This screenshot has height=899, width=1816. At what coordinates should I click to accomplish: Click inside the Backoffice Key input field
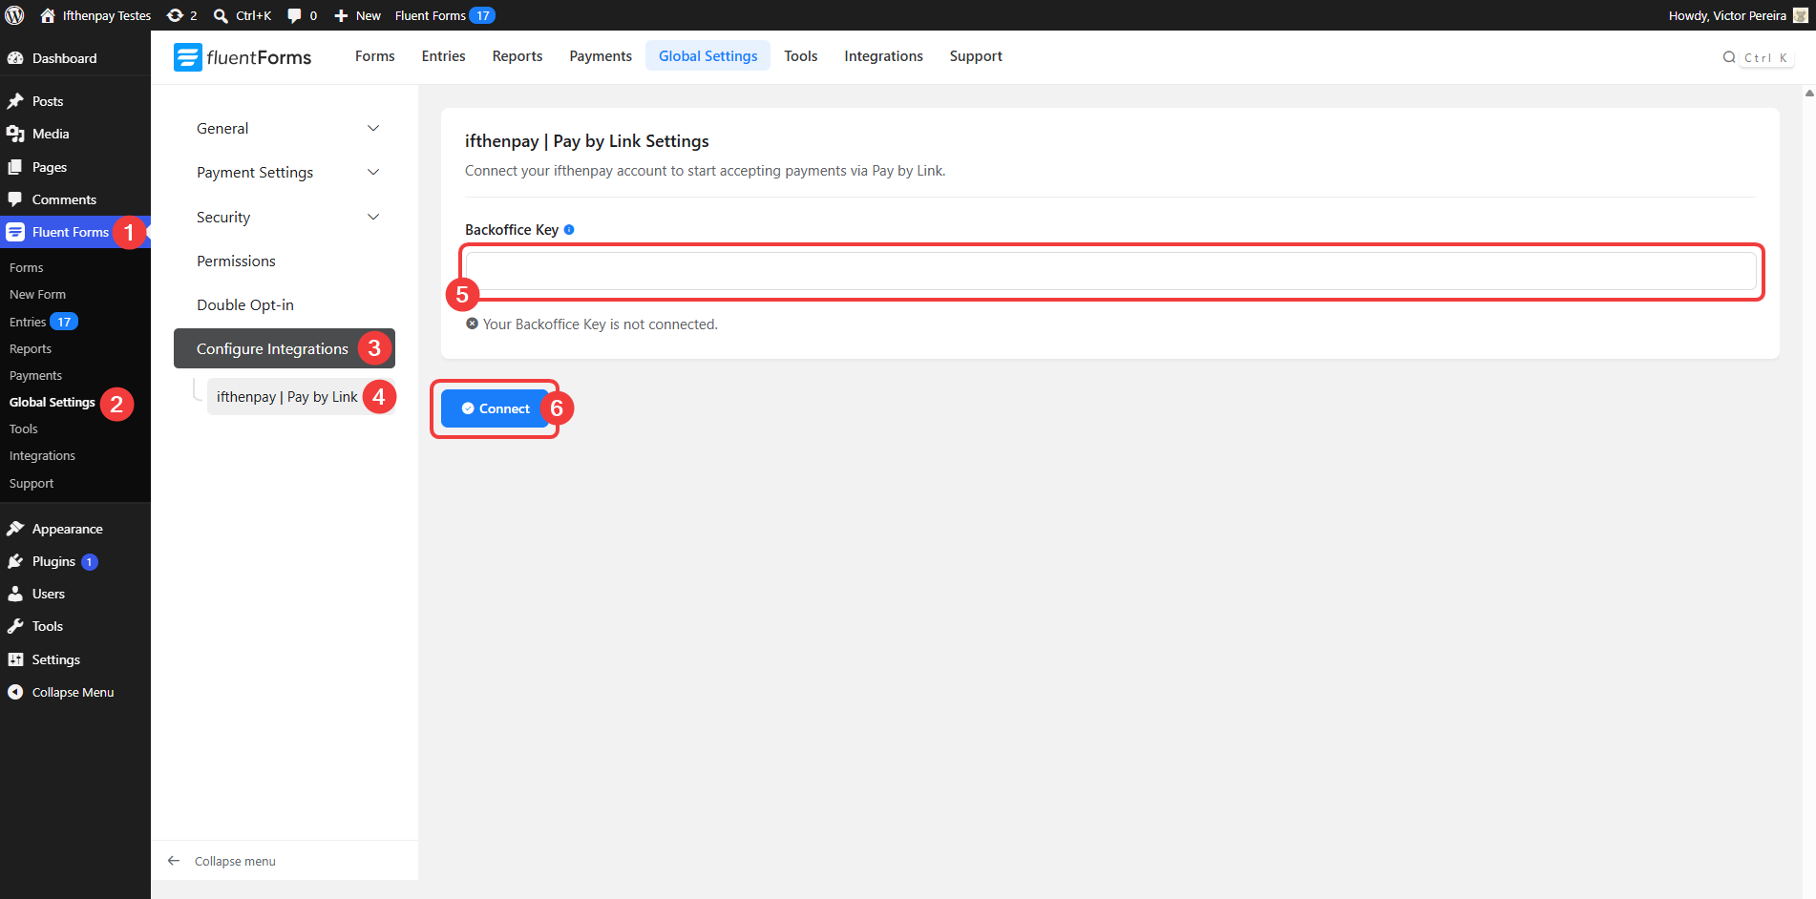coord(1110,271)
